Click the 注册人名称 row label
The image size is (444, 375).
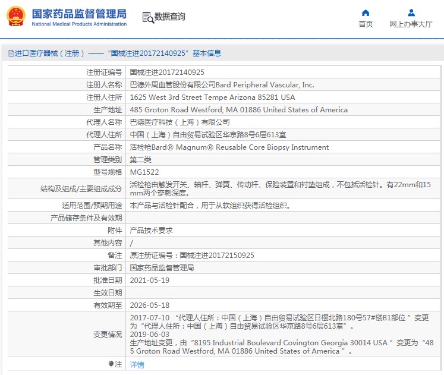click(104, 85)
